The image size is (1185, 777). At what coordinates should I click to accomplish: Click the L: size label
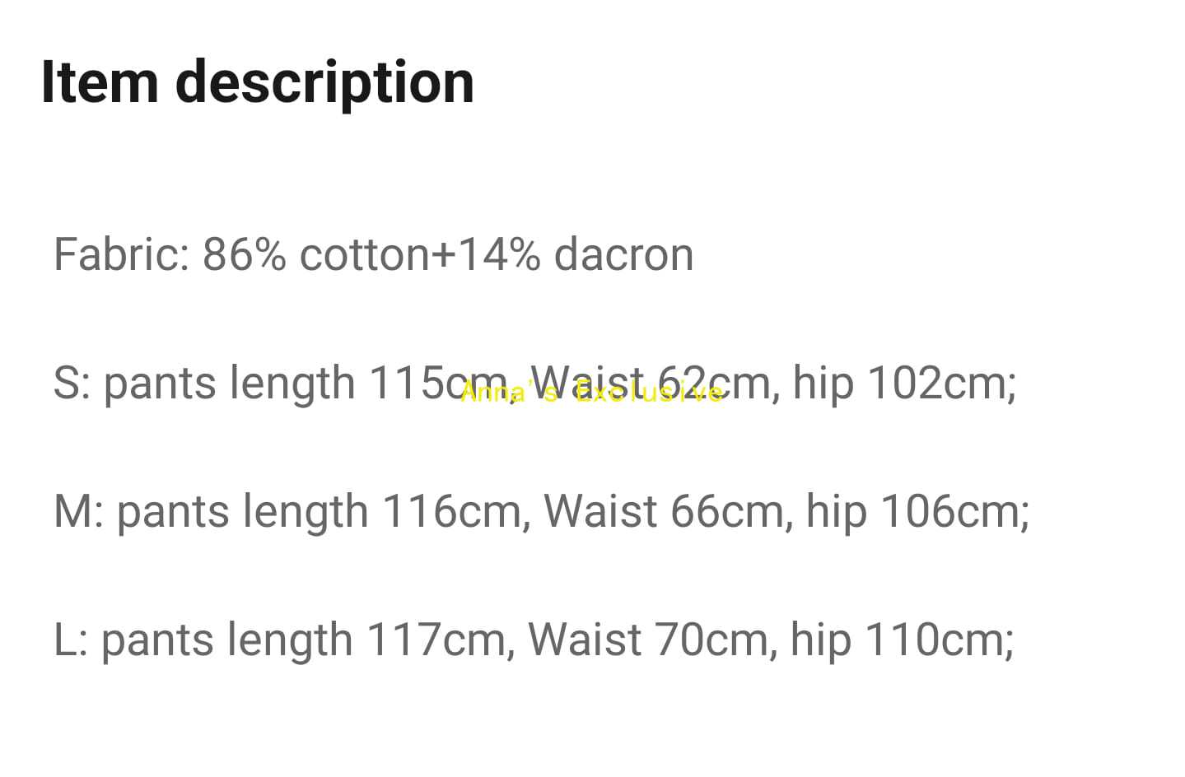tap(71, 640)
